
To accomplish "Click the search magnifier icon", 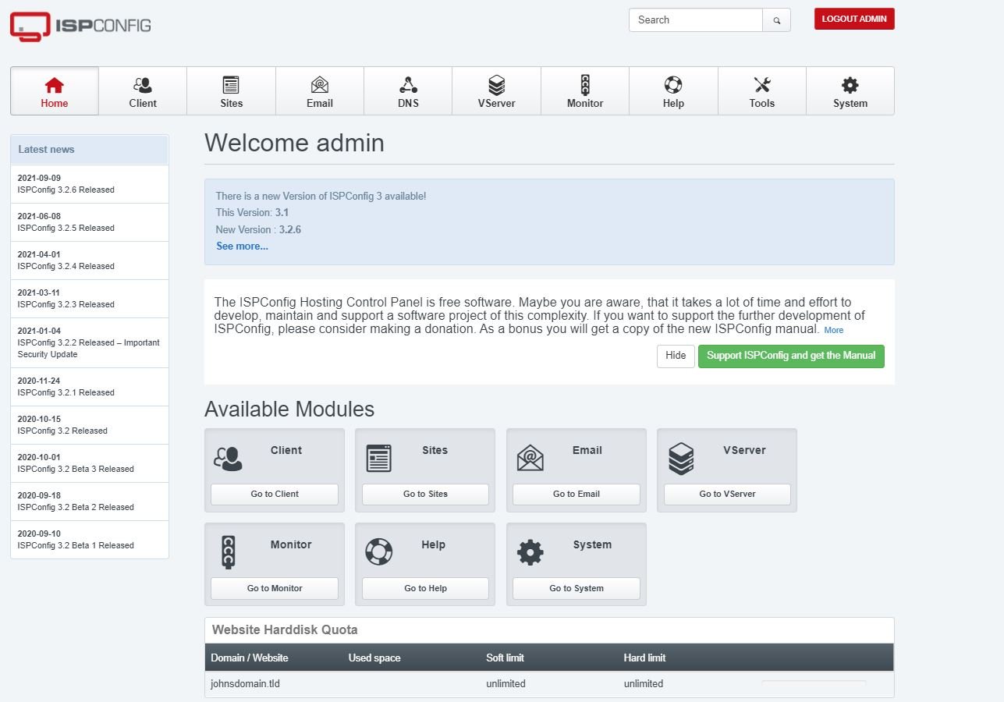I will coord(776,20).
